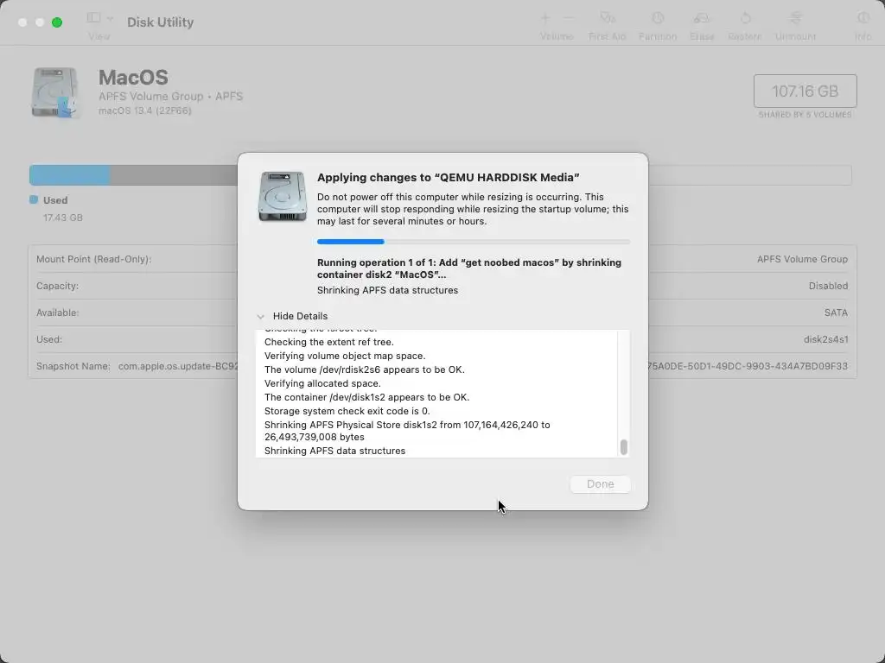Select the 'Storage system check exit code is 0.' line
885x663 pixels.
coord(347,411)
